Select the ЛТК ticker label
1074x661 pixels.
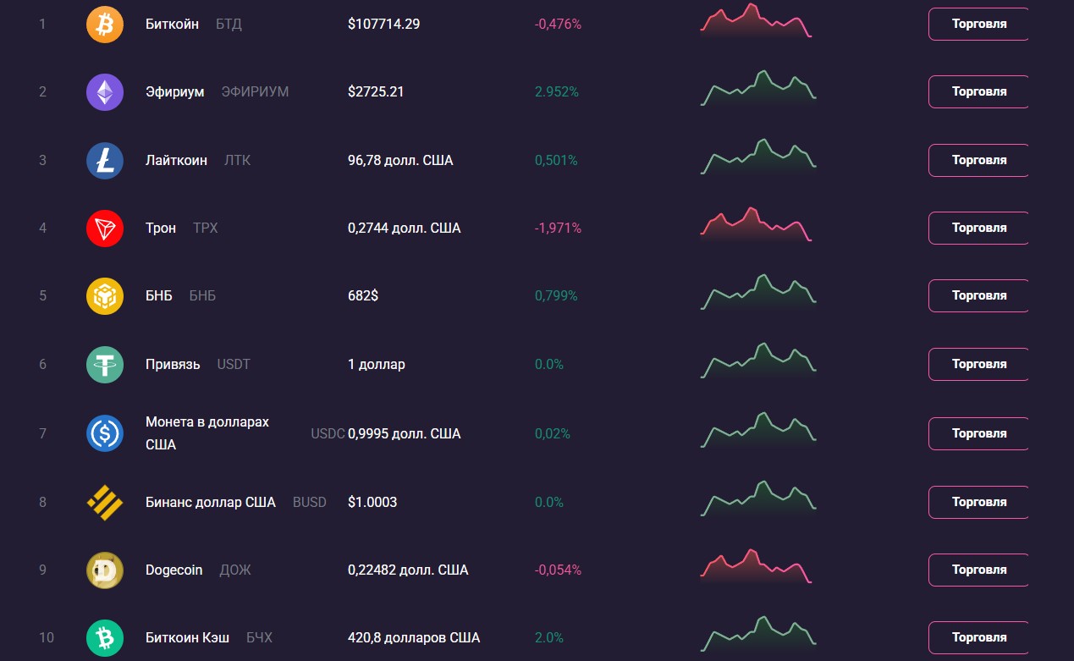point(237,160)
